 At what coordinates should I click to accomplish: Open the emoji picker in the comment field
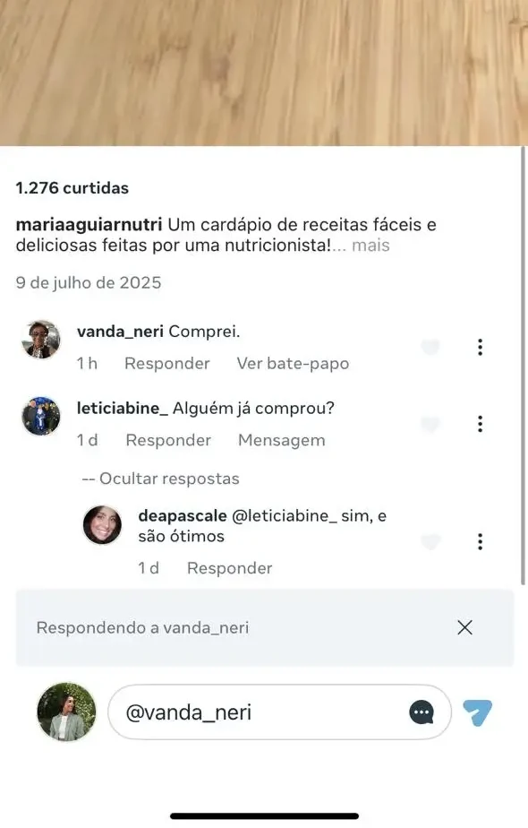(x=421, y=712)
